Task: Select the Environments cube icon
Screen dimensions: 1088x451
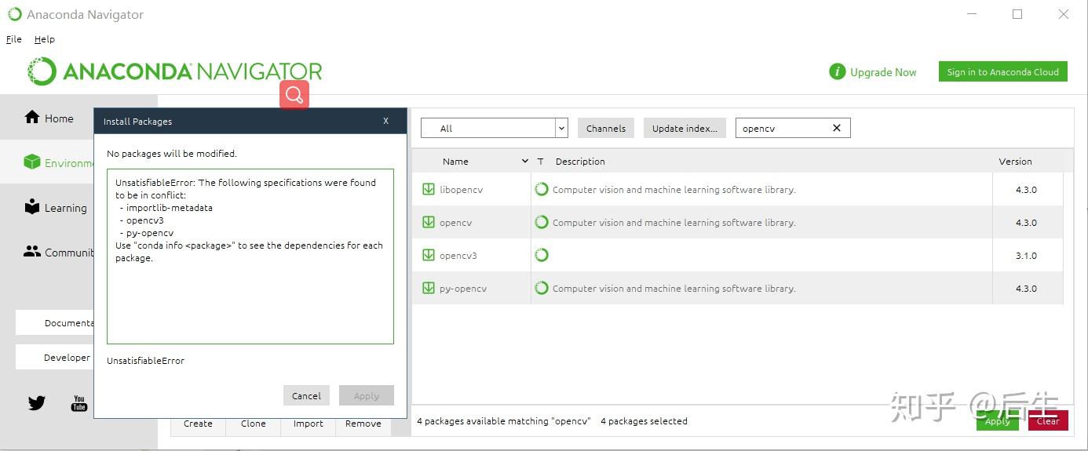Action: click(x=32, y=162)
